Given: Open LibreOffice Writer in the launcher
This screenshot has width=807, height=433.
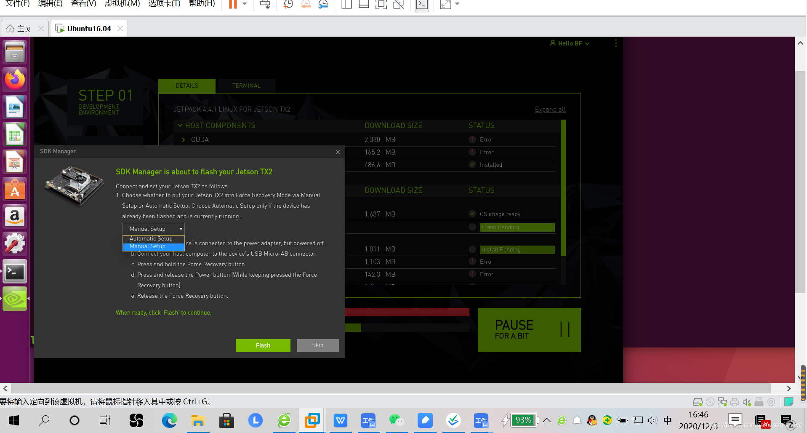Looking at the screenshot, I should [x=15, y=107].
